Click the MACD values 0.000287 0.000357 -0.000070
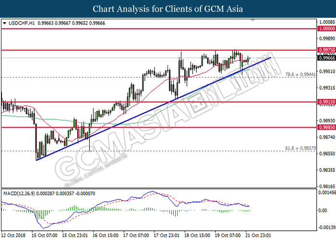The height and width of the screenshot is (240, 336). coord(66,193)
